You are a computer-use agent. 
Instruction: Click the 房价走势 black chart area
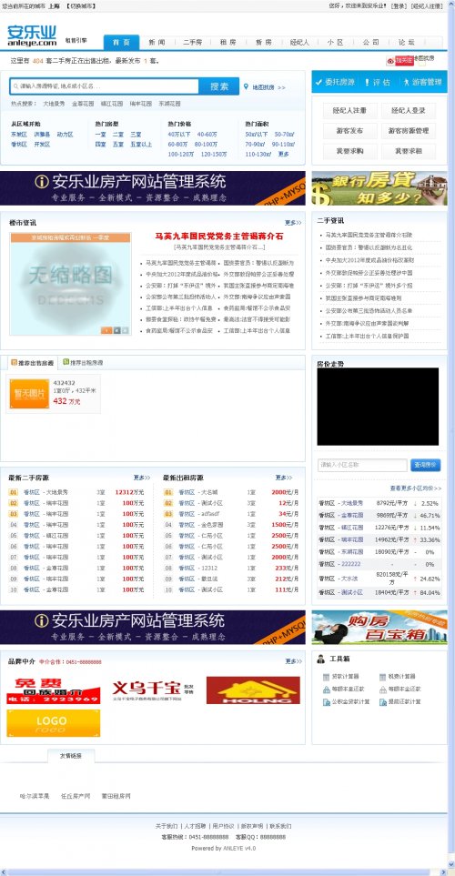(378, 406)
